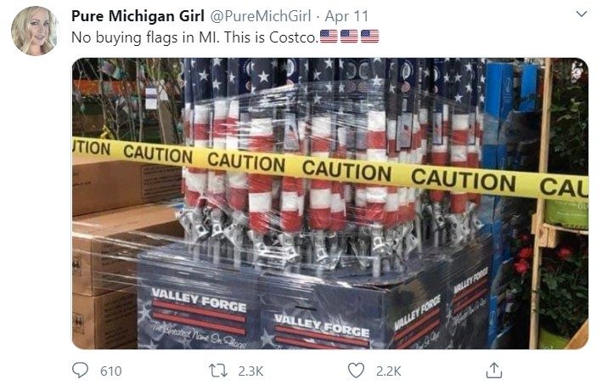Open replies with the speech bubble icon

pyautogui.click(x=81, y=371)
